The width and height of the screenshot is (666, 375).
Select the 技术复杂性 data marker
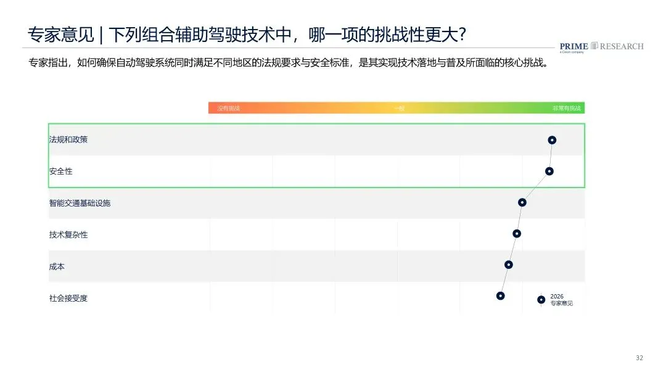pos(517,234)
